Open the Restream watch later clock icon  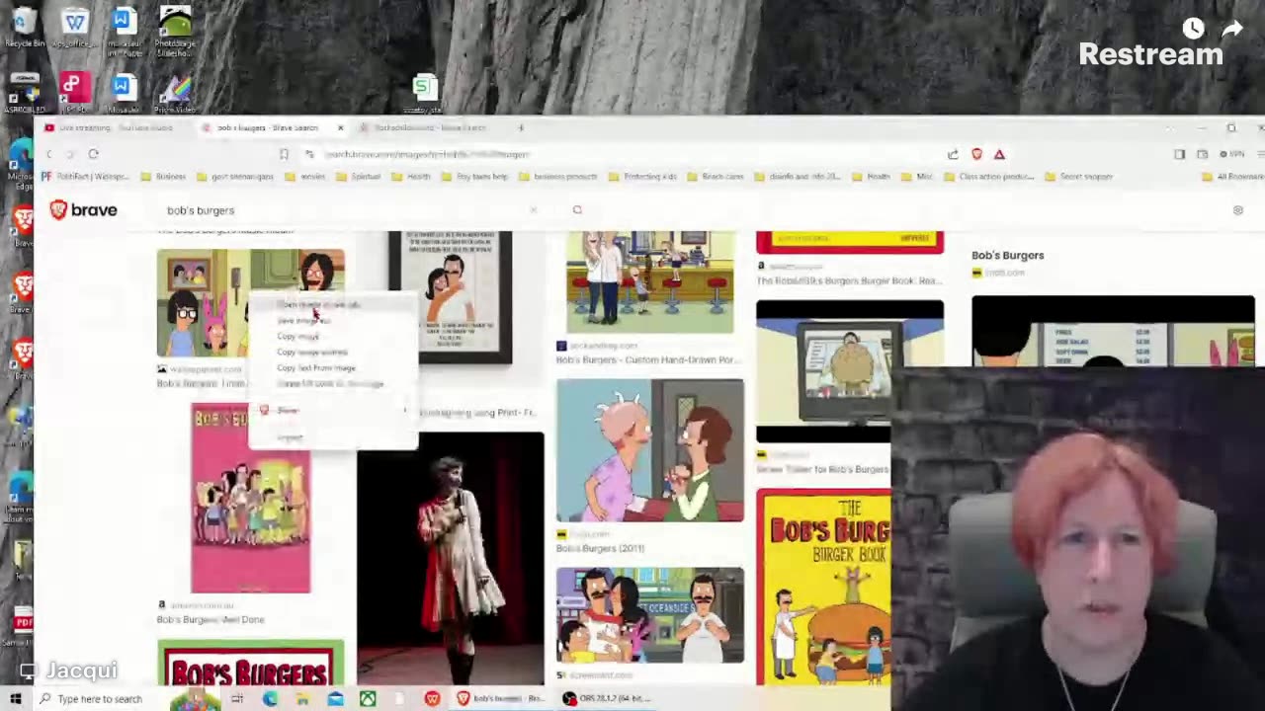(1194, 29)
